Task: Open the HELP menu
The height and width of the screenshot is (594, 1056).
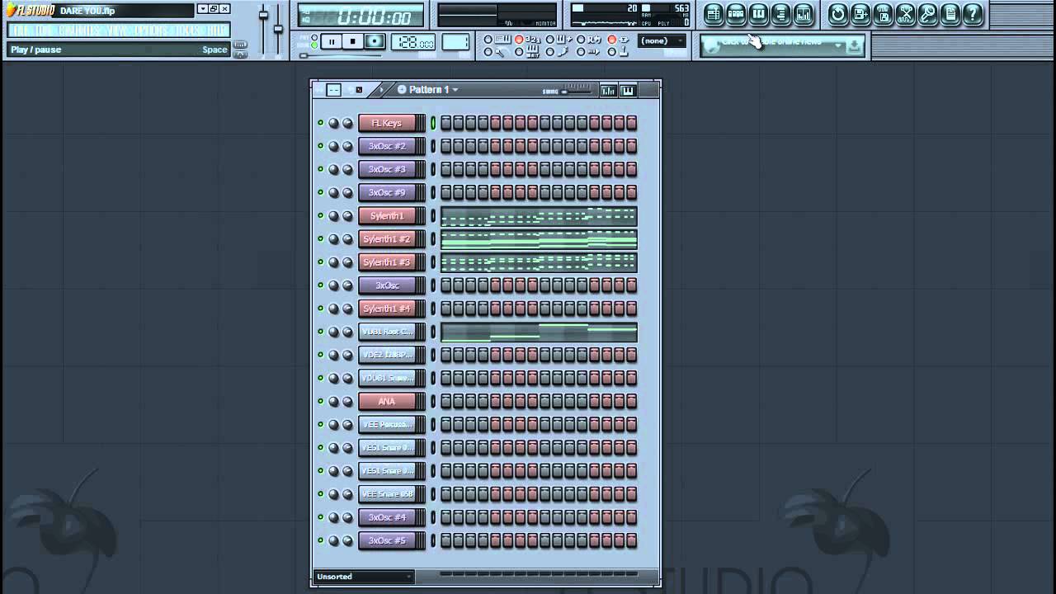Action: tap(215, 30)
